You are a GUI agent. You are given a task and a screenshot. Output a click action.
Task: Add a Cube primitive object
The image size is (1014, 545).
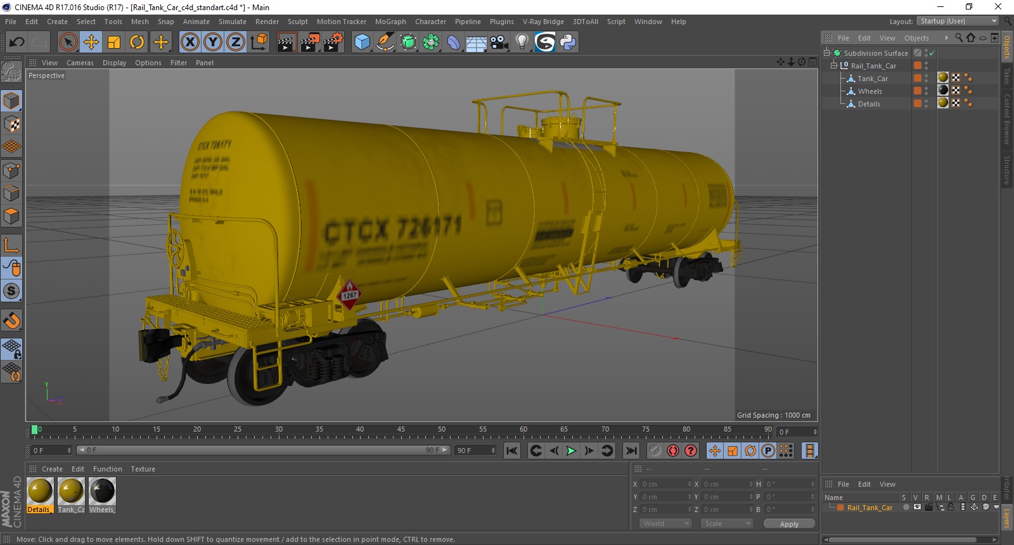362,42
